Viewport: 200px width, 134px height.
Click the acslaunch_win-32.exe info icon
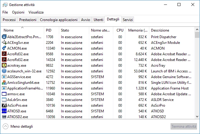(4, 71)
